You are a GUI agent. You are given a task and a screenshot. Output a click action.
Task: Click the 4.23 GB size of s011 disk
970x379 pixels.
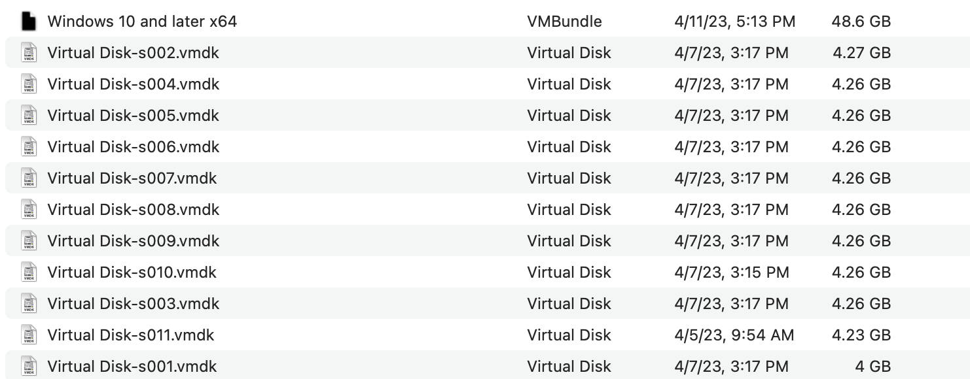[x=861, y=335]
